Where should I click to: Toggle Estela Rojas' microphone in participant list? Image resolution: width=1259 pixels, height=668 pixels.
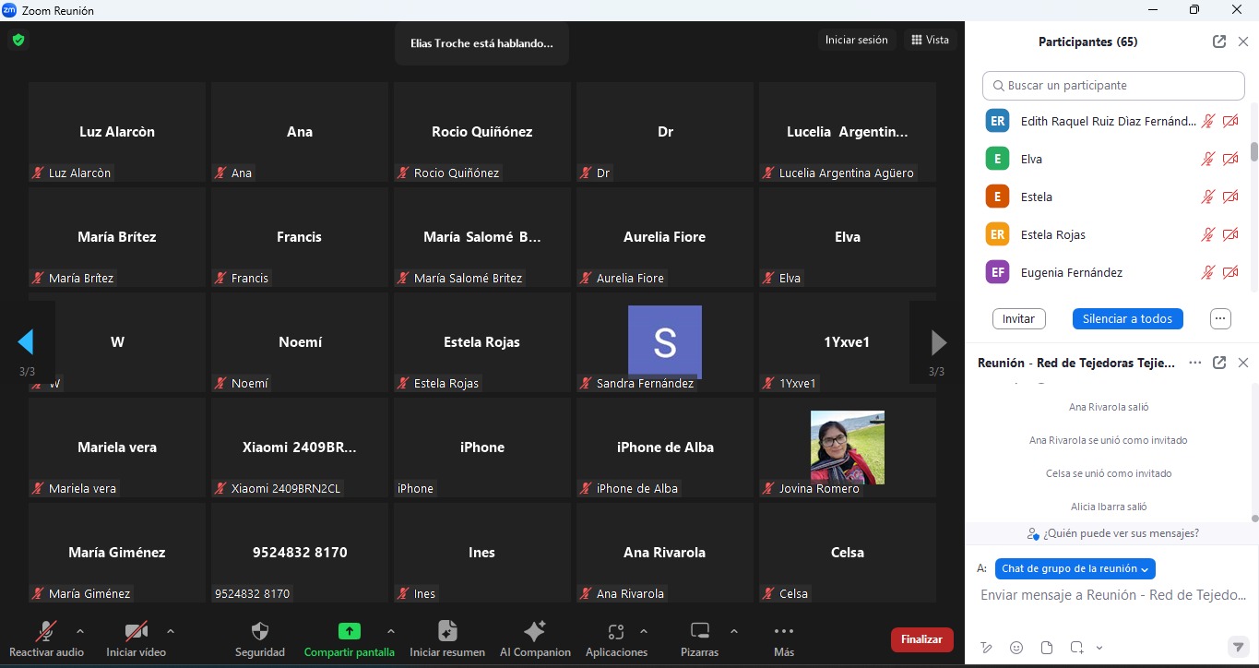click(x=1207, y=235)
